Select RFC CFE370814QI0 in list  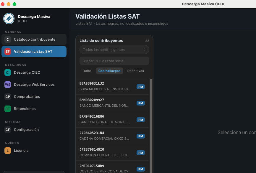coord(92,149)
